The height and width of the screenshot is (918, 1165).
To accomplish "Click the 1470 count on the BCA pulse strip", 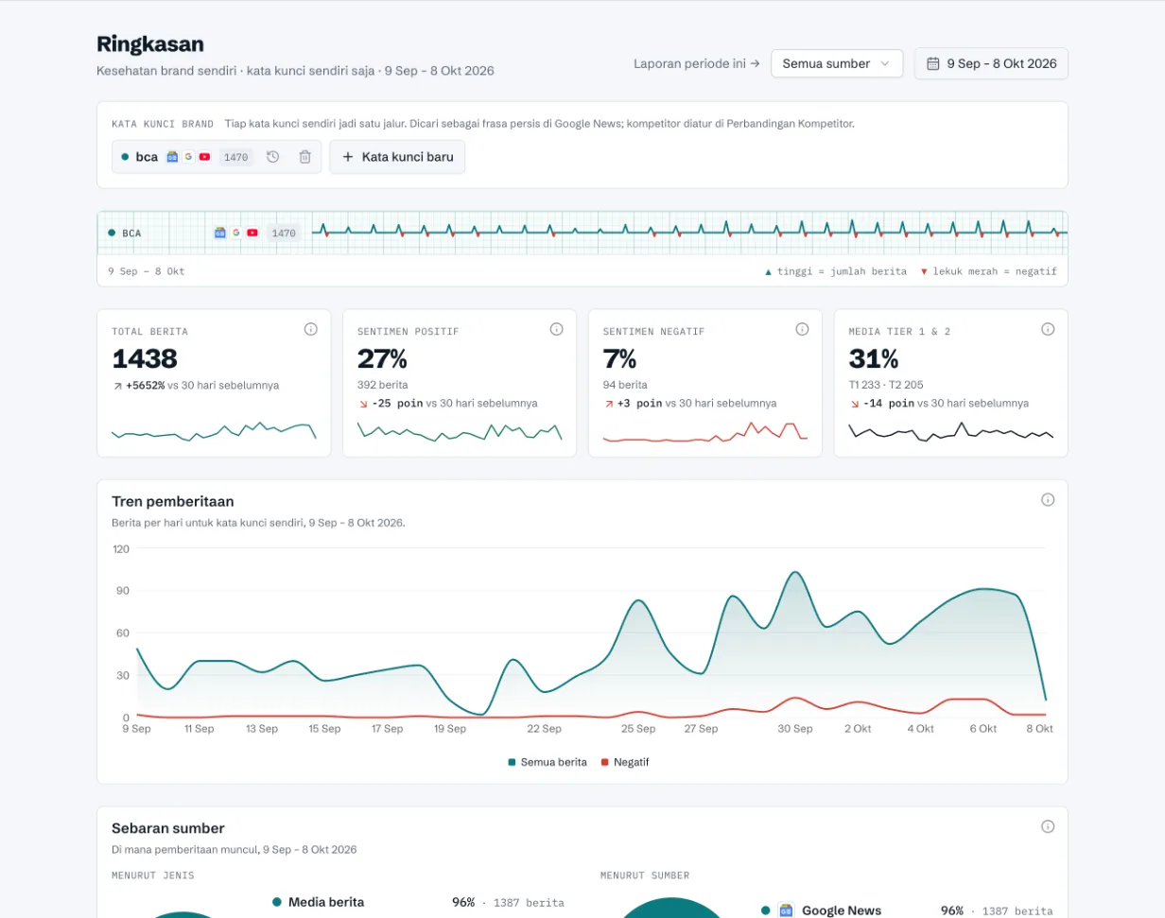I will pyautogui.click(x=284, y=233).
